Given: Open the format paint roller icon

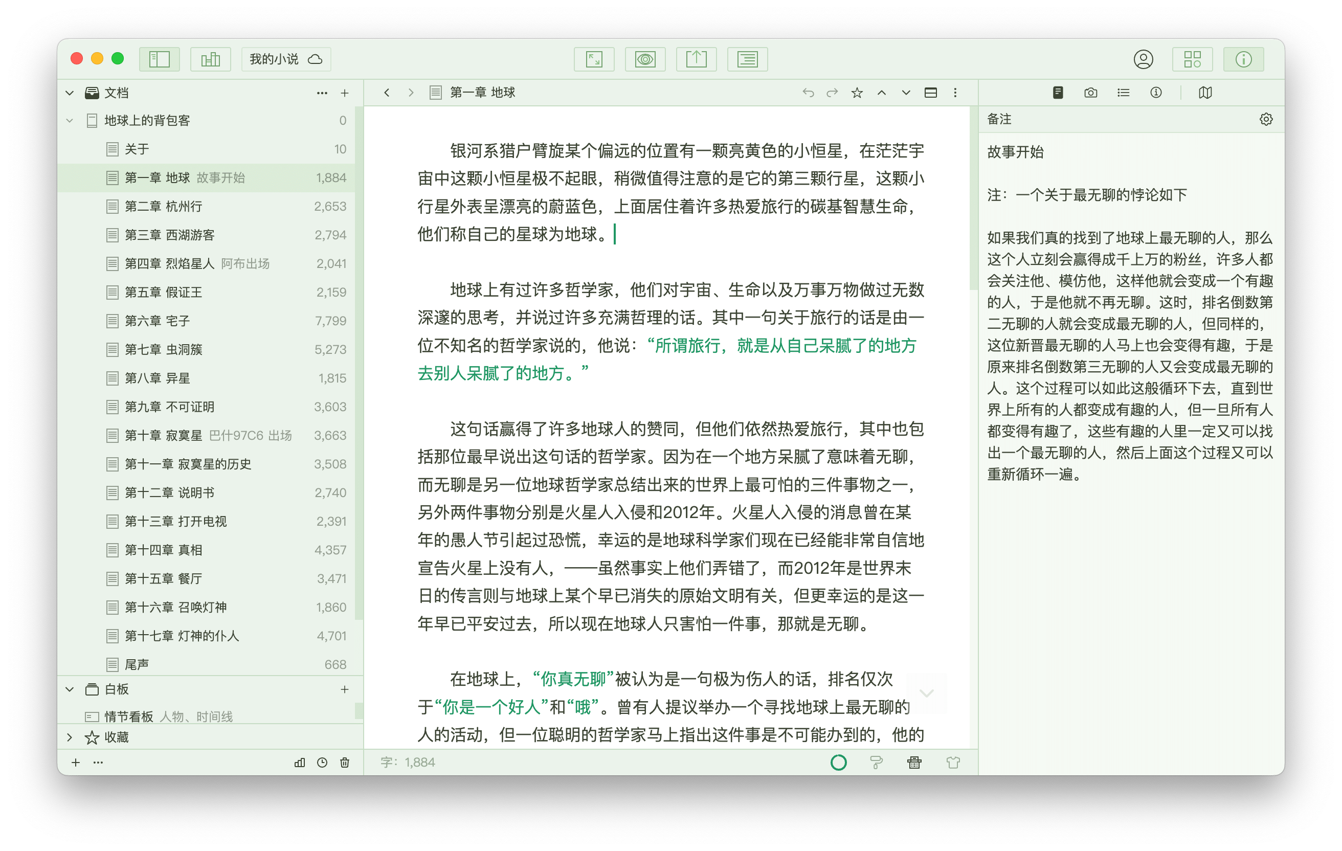Looking at the screenshot, I should point(876,763).
